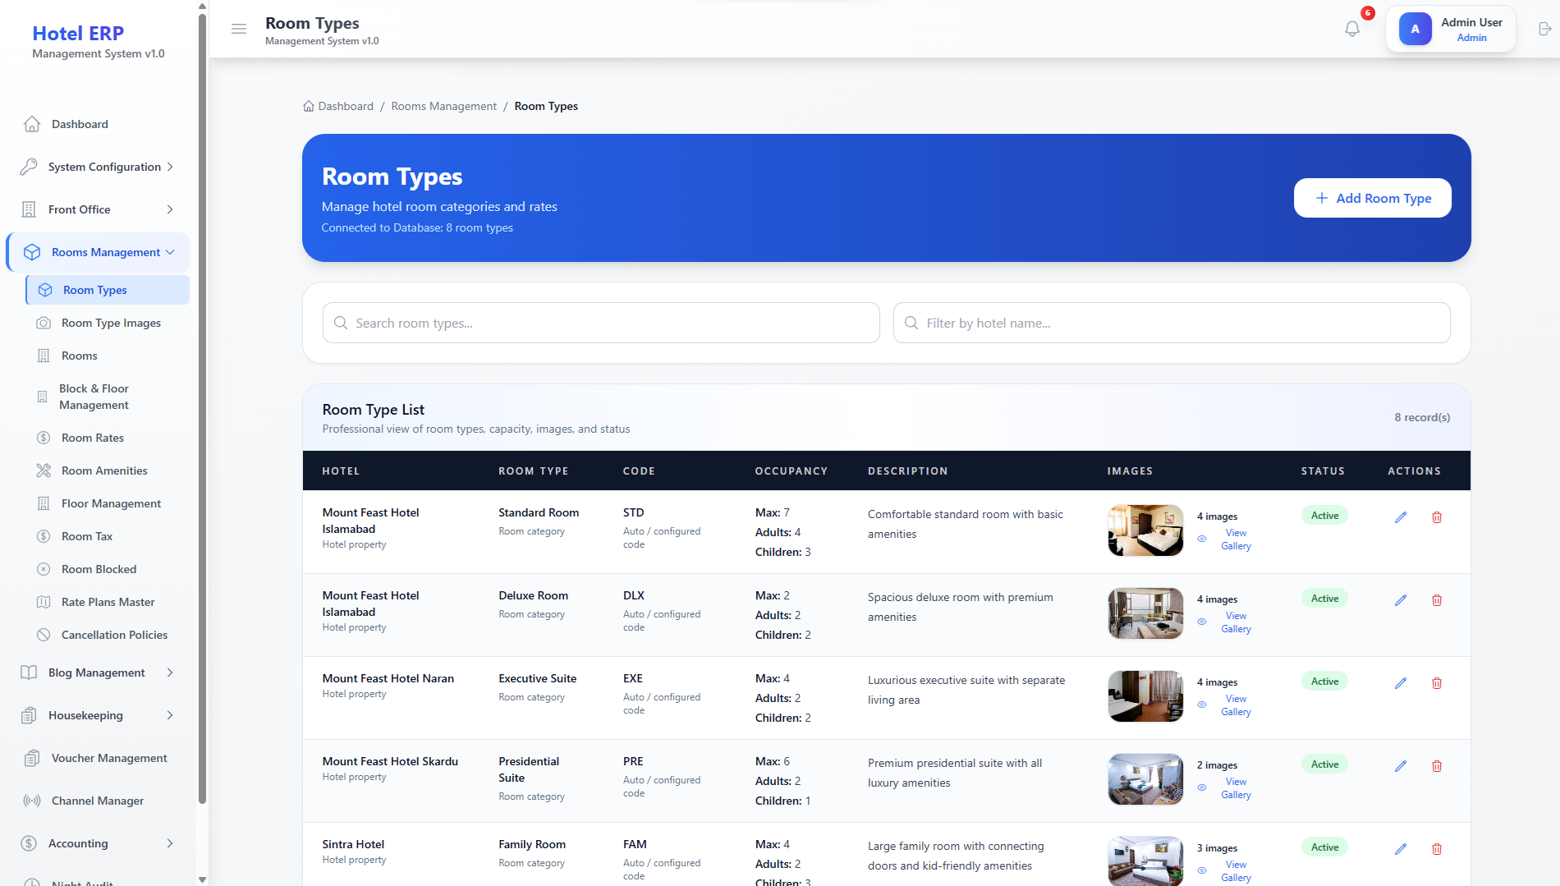The width and height of the screenshot is (1560, 886).
Task: Click Mount Feast Hotel Skardu name
Action: (x=390, y=761)
